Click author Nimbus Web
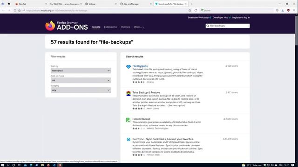298x167 pixels. (153, 155)
